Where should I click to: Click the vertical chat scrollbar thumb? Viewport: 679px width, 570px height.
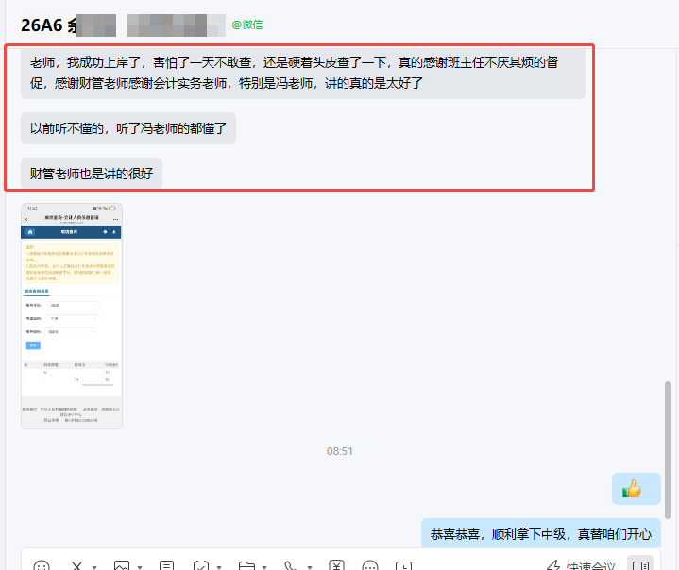(x=668, y=450)
